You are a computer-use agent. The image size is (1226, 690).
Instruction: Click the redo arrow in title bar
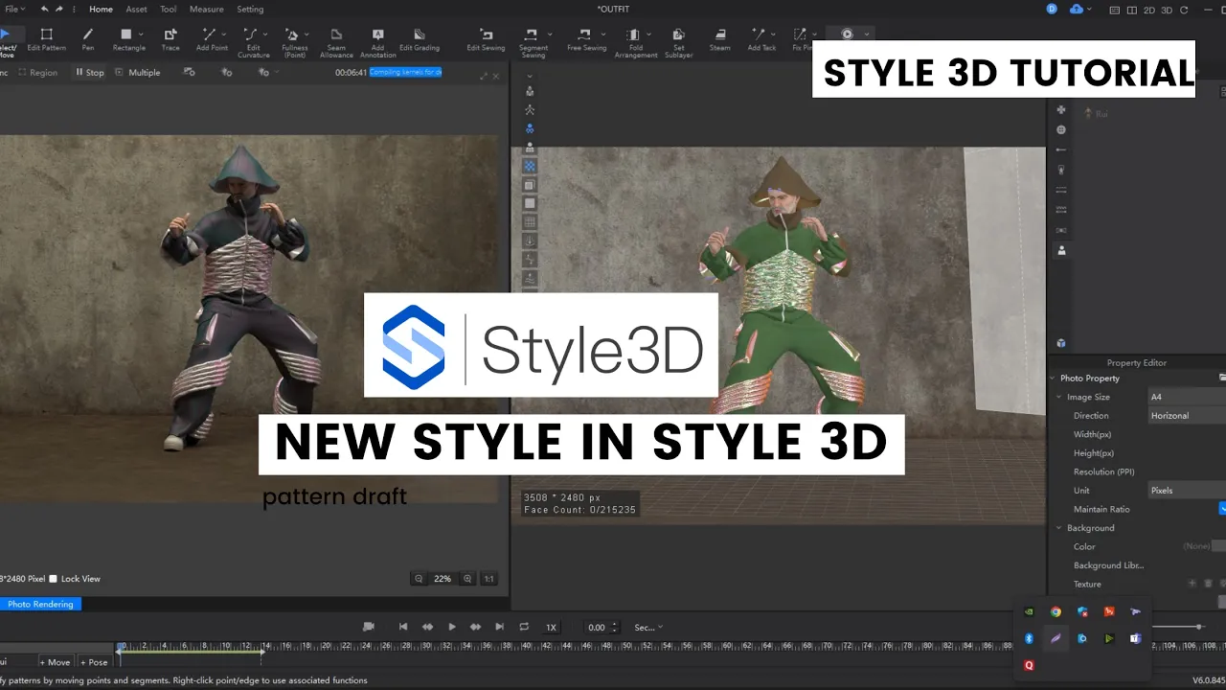pyautogui.click(x=59, y=9)
